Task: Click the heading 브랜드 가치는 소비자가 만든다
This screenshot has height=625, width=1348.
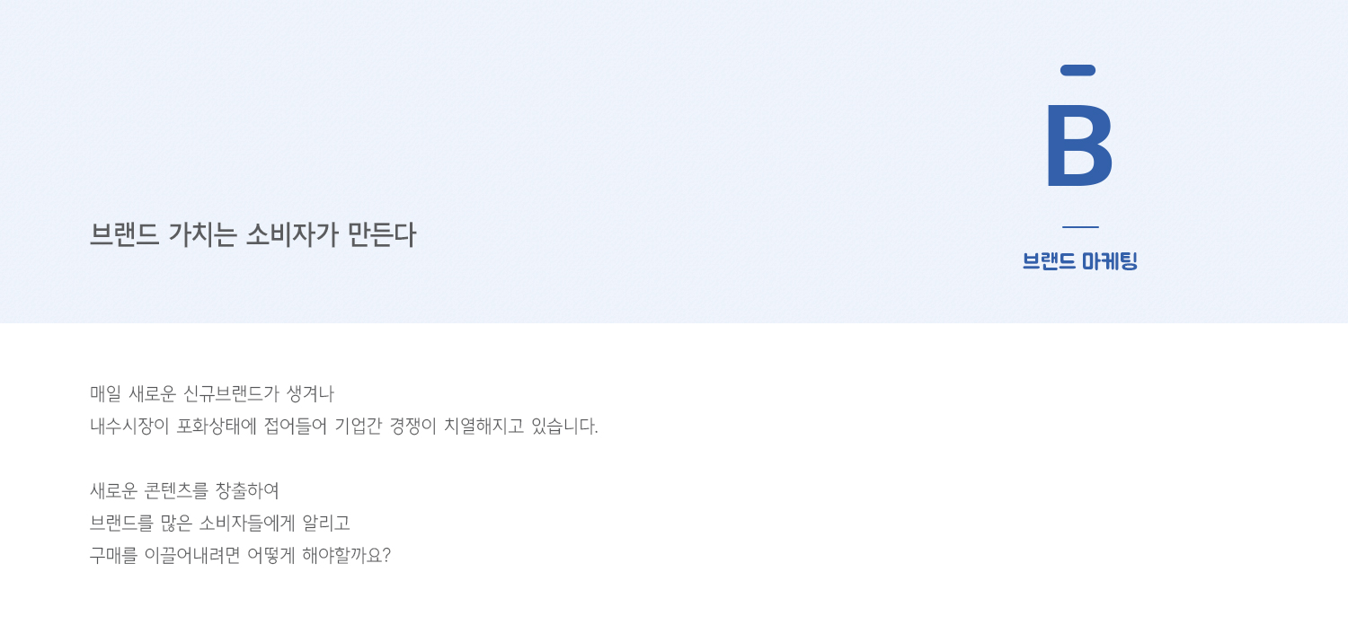Action: 253,235
